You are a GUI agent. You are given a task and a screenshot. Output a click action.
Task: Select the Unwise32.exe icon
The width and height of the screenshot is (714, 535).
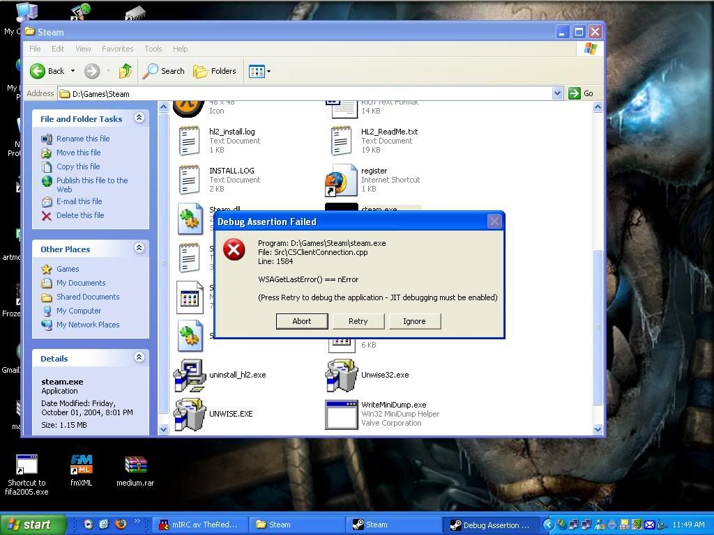pyautogui.click(x=341, y=375)
